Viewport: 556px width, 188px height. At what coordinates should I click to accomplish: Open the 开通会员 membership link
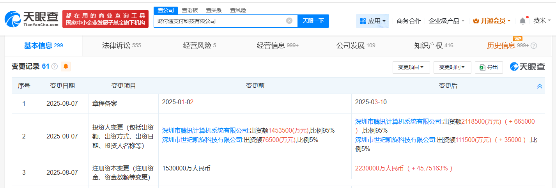coord(492,21)
